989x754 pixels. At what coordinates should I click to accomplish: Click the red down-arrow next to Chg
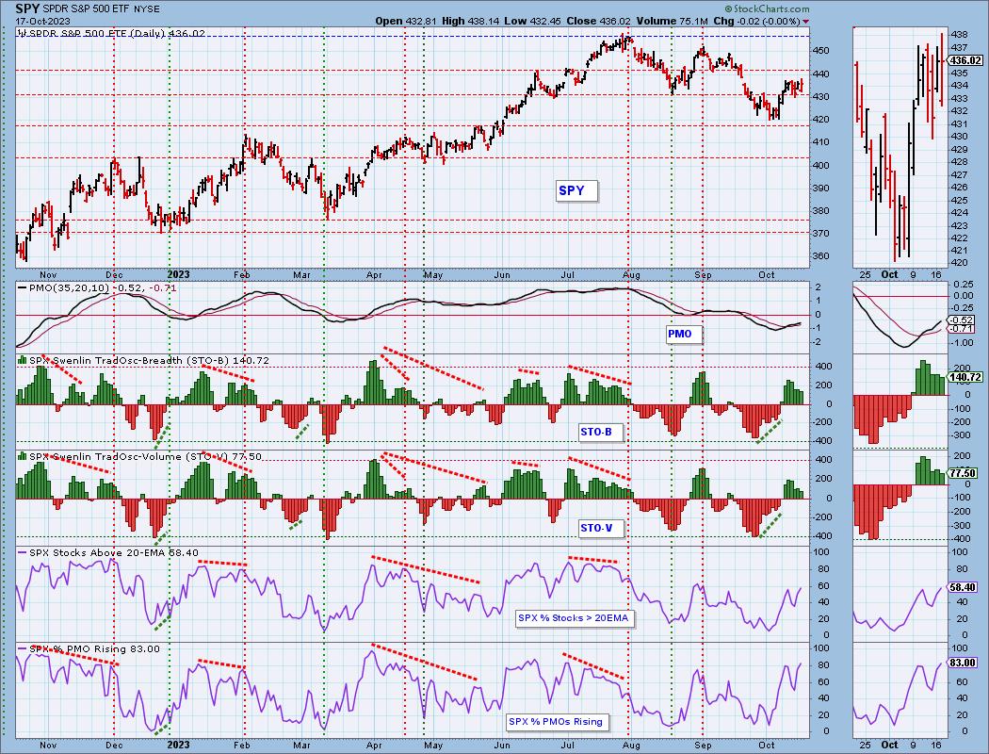pos(805,22)
